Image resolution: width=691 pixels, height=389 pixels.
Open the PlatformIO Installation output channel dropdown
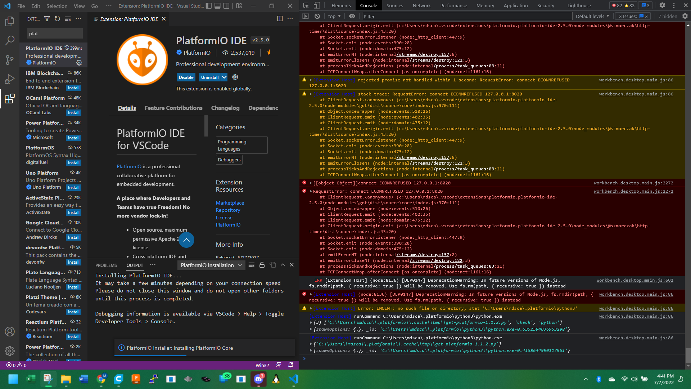pyautogui.click(x=211, y=265)
